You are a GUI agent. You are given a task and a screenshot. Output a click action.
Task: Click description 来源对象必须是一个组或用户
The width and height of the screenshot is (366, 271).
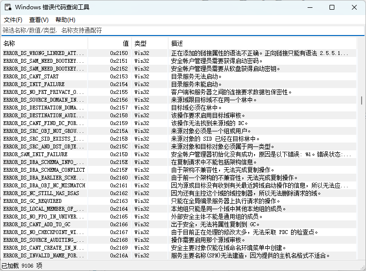211,131
